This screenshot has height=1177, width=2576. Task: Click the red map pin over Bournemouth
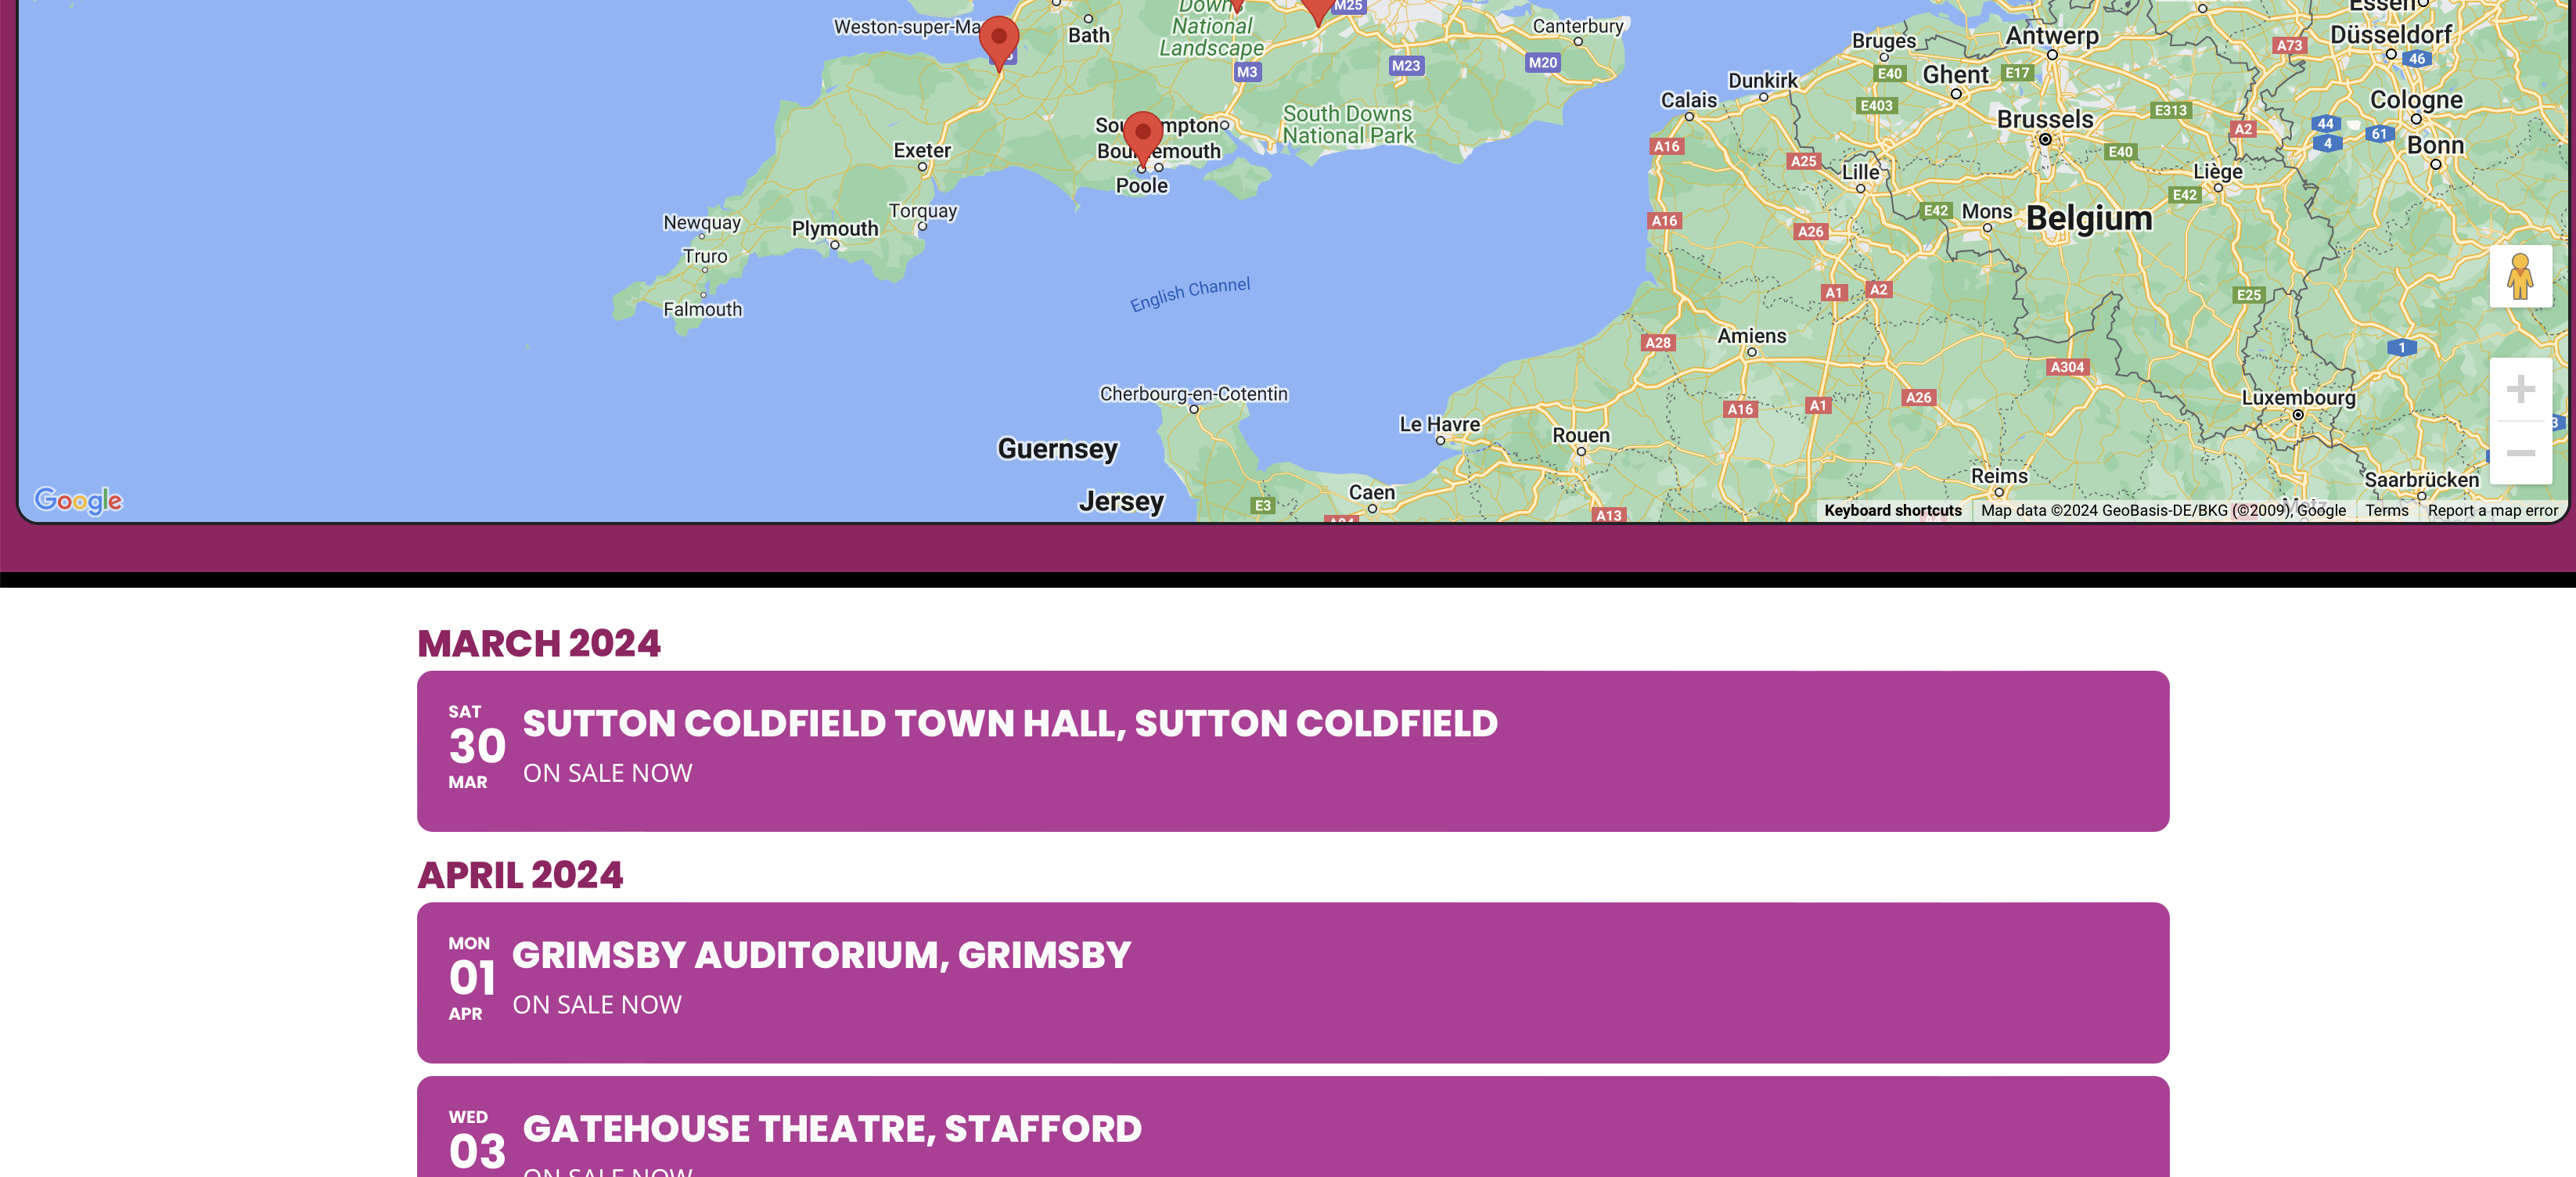click(1142, 139)
